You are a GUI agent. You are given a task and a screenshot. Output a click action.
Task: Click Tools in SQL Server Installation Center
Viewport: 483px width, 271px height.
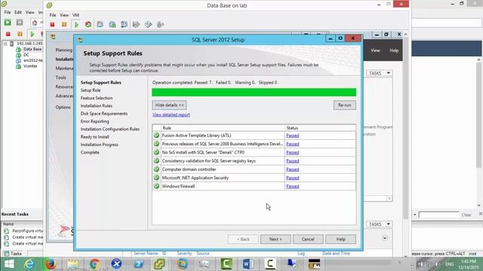(x=60, y=78)
